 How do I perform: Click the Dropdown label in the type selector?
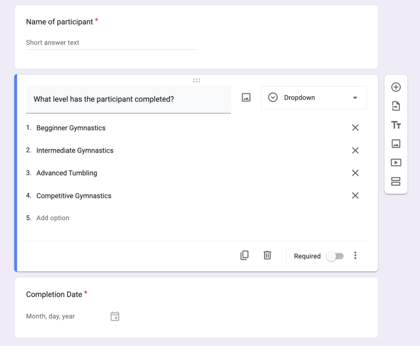[x=299, y=97]
